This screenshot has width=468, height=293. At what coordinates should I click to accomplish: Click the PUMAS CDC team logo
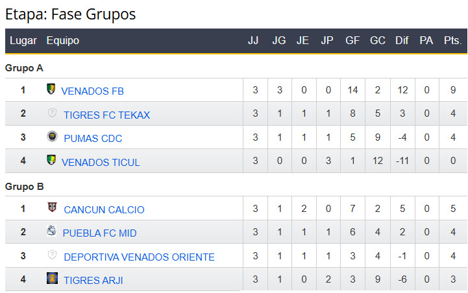[x=53, y=137]
